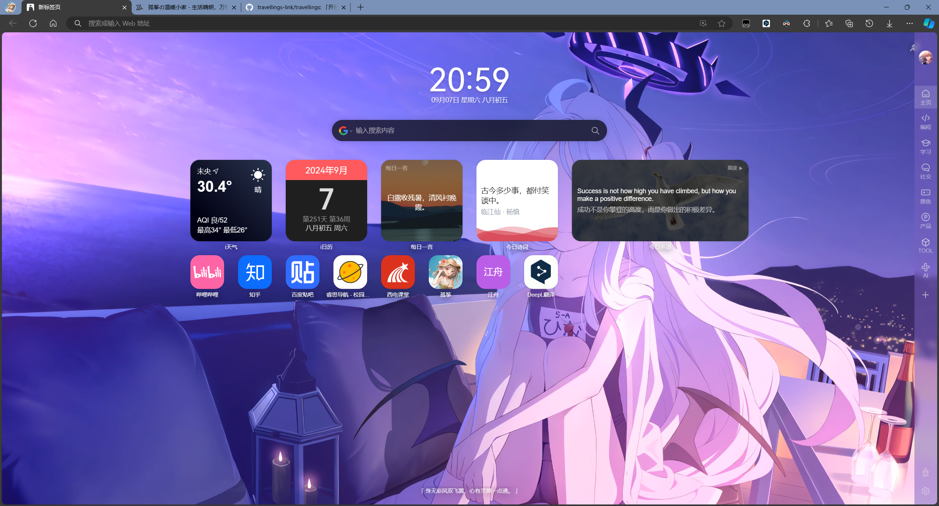The width and height of the screenshot is (939, 506).
Task: Open sidebar settings gear icon
Action: (x=925, y=491)
